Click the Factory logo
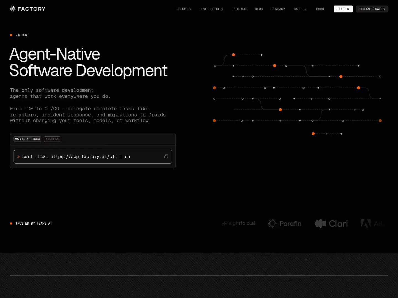 click(28, 9)
